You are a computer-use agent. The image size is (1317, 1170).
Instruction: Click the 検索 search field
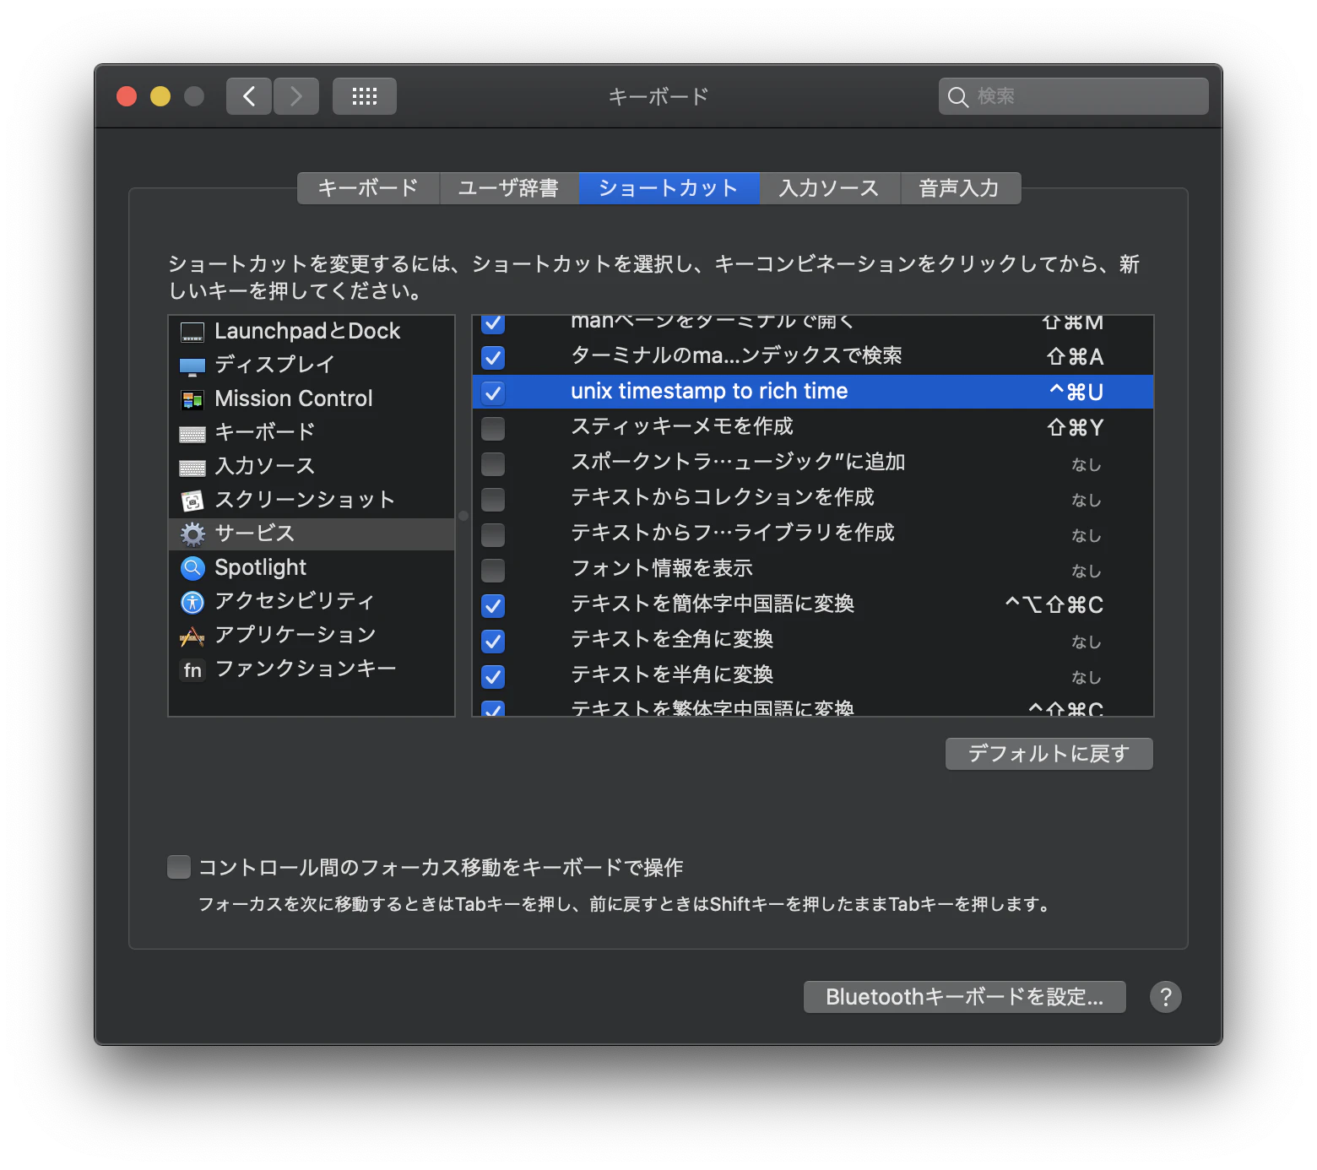click(x=1074, y=96)
